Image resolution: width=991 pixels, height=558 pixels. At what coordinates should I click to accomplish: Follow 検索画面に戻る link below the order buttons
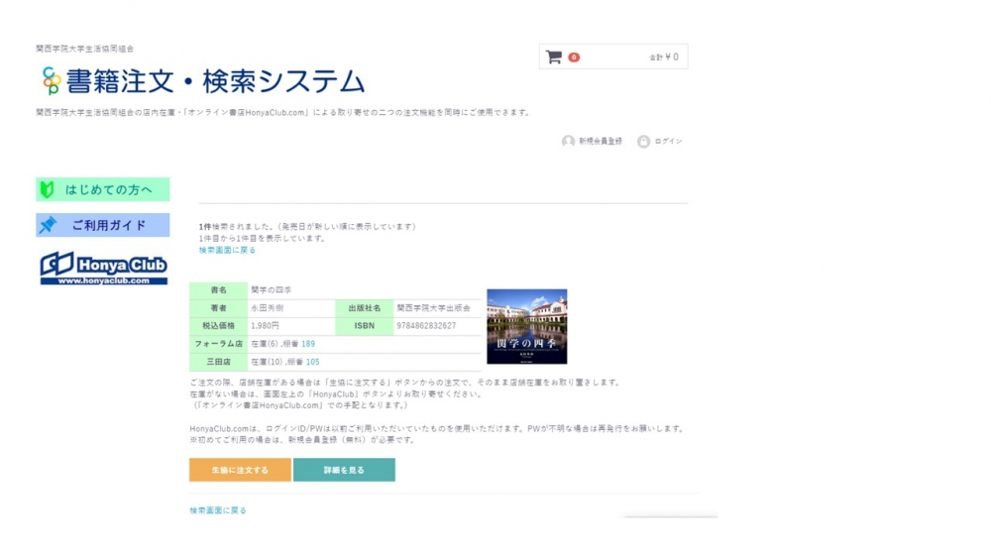coord(218,510)
